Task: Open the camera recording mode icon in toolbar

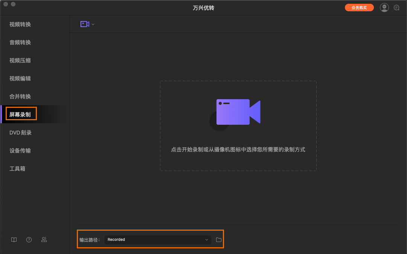Action: (x=85, y=24)
